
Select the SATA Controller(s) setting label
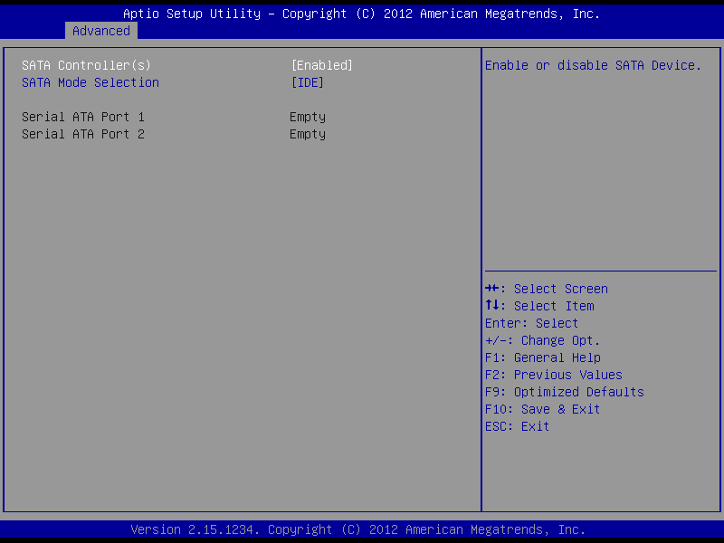pyautogui.click(x=86, y=65)
